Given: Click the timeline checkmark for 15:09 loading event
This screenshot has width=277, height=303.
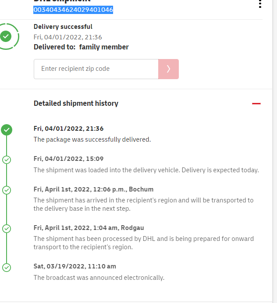Looking at the screenshot, I should point(7,160).
